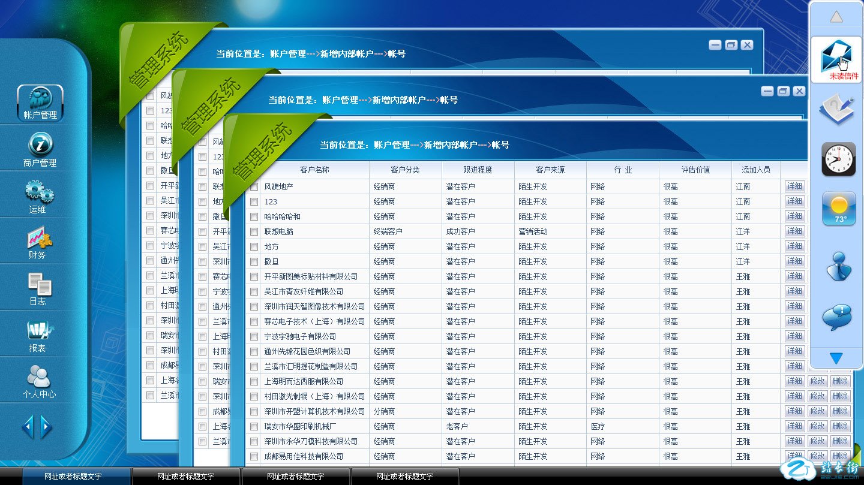Click 修改 for 深圳市开盟计算机技术有限公司
Viewport: 864px width, 485px height.
click(x=818, y=411)
